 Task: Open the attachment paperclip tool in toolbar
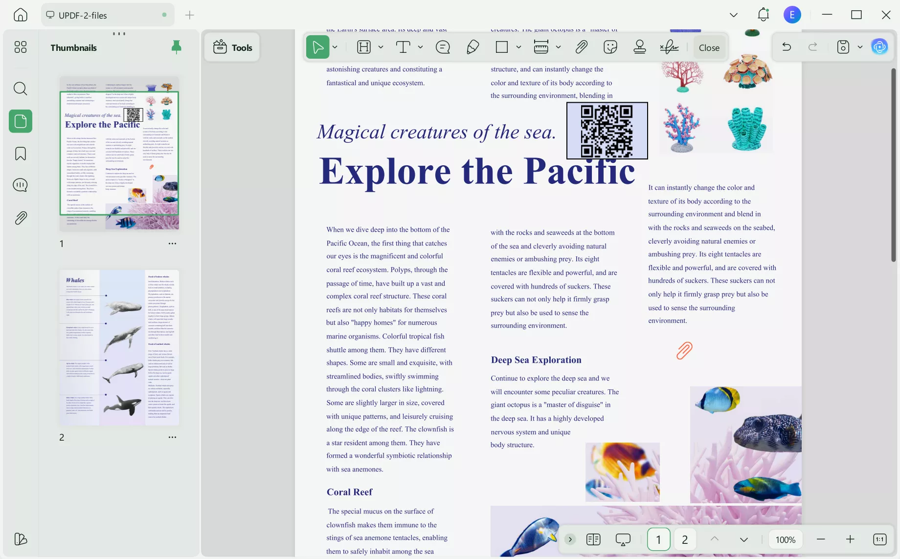click(x=581, y=47)
